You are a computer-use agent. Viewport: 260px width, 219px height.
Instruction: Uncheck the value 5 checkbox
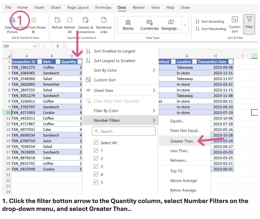click(96, 182)
